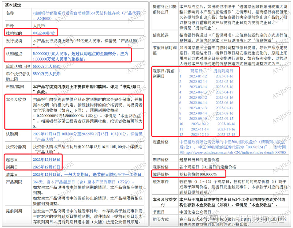This screenshot has height=228, width=293.
Task: Click the 节假日临时调整 row label
Action: [164, 50]
